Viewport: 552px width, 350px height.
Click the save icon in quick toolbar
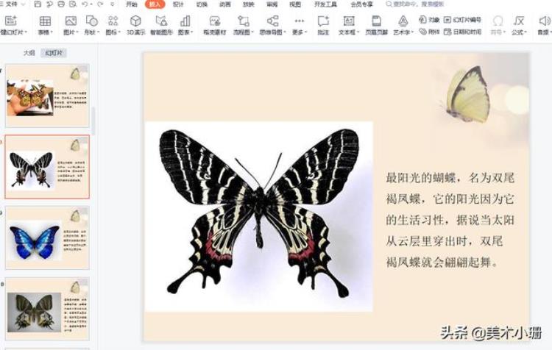pos(38,4)
